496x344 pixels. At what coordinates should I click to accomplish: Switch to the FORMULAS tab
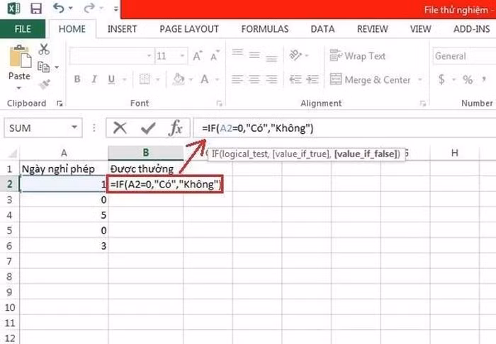tap(264, 29)
